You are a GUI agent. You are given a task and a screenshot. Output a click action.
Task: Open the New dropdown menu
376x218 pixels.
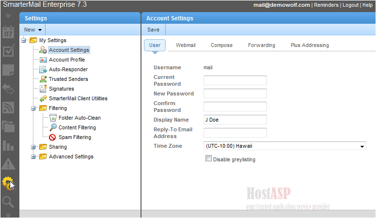(x=33, y=30)
